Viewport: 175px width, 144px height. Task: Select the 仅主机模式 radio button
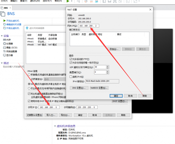(29, 88)
